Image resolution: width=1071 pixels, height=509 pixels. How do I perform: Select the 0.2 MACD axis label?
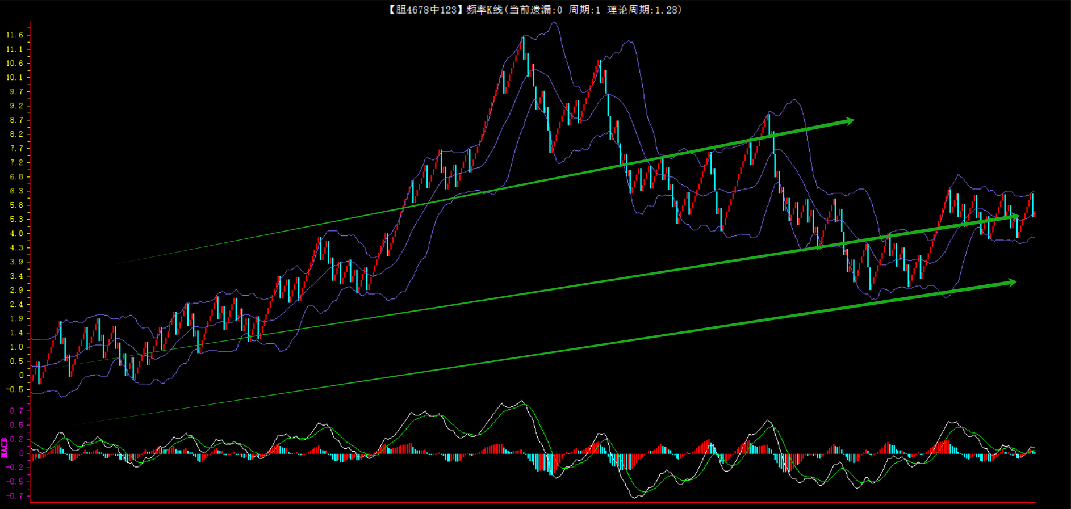[x=16, y=439]
